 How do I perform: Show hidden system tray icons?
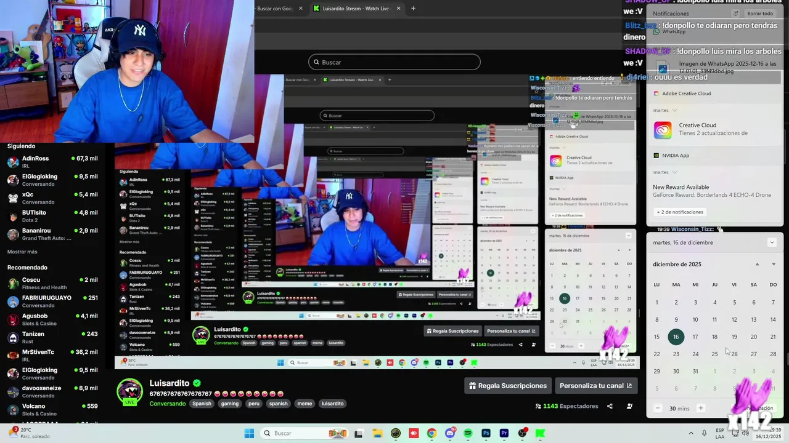tap(690, 433)
